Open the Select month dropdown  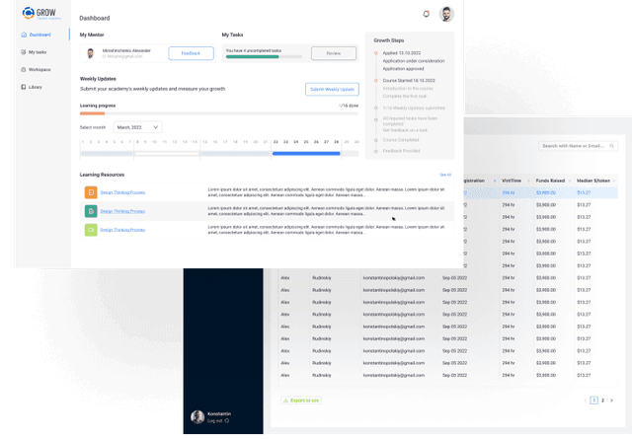[137, 127]
